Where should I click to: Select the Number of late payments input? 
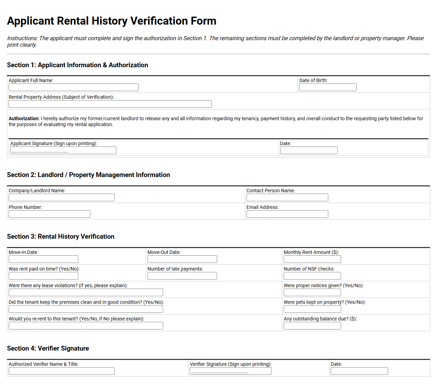click(x=182, y=276)
